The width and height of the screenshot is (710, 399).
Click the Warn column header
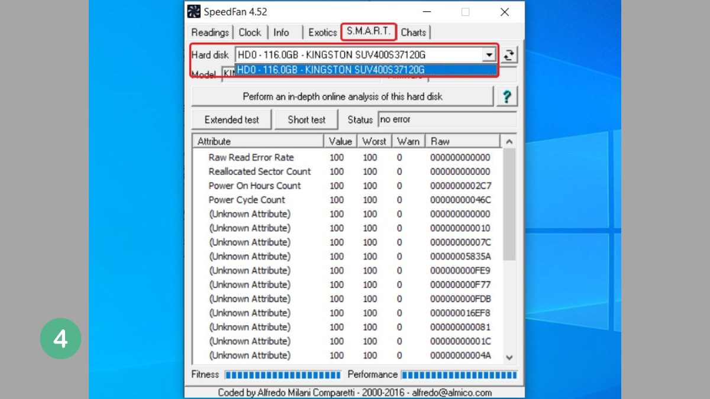[408, 141]
